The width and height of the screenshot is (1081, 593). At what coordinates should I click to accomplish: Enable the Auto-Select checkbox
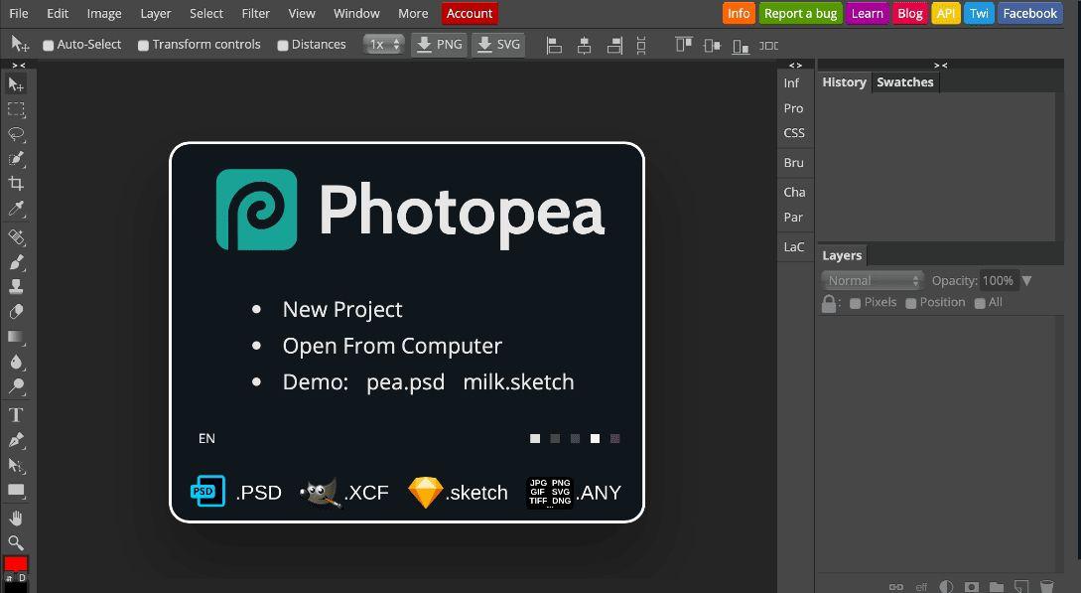pos(48,45)
